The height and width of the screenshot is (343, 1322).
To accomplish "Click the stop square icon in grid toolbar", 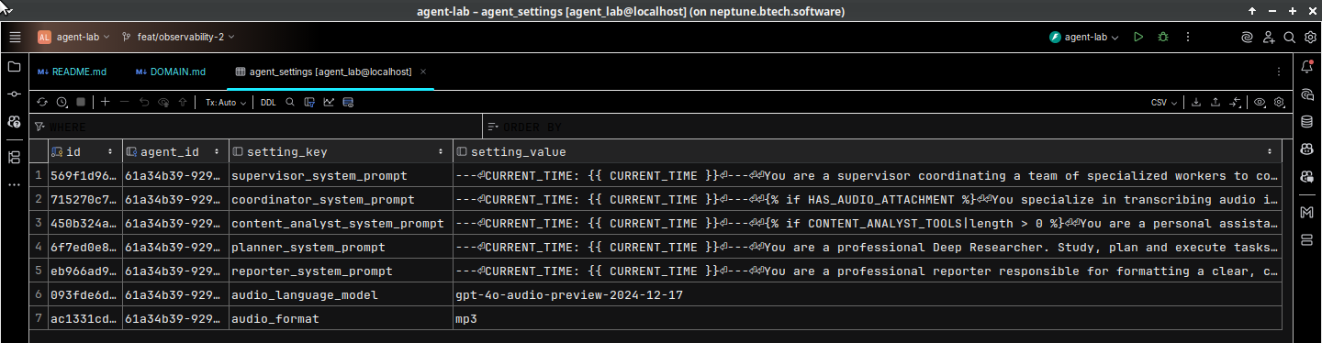I will click(x=81, y=103).
